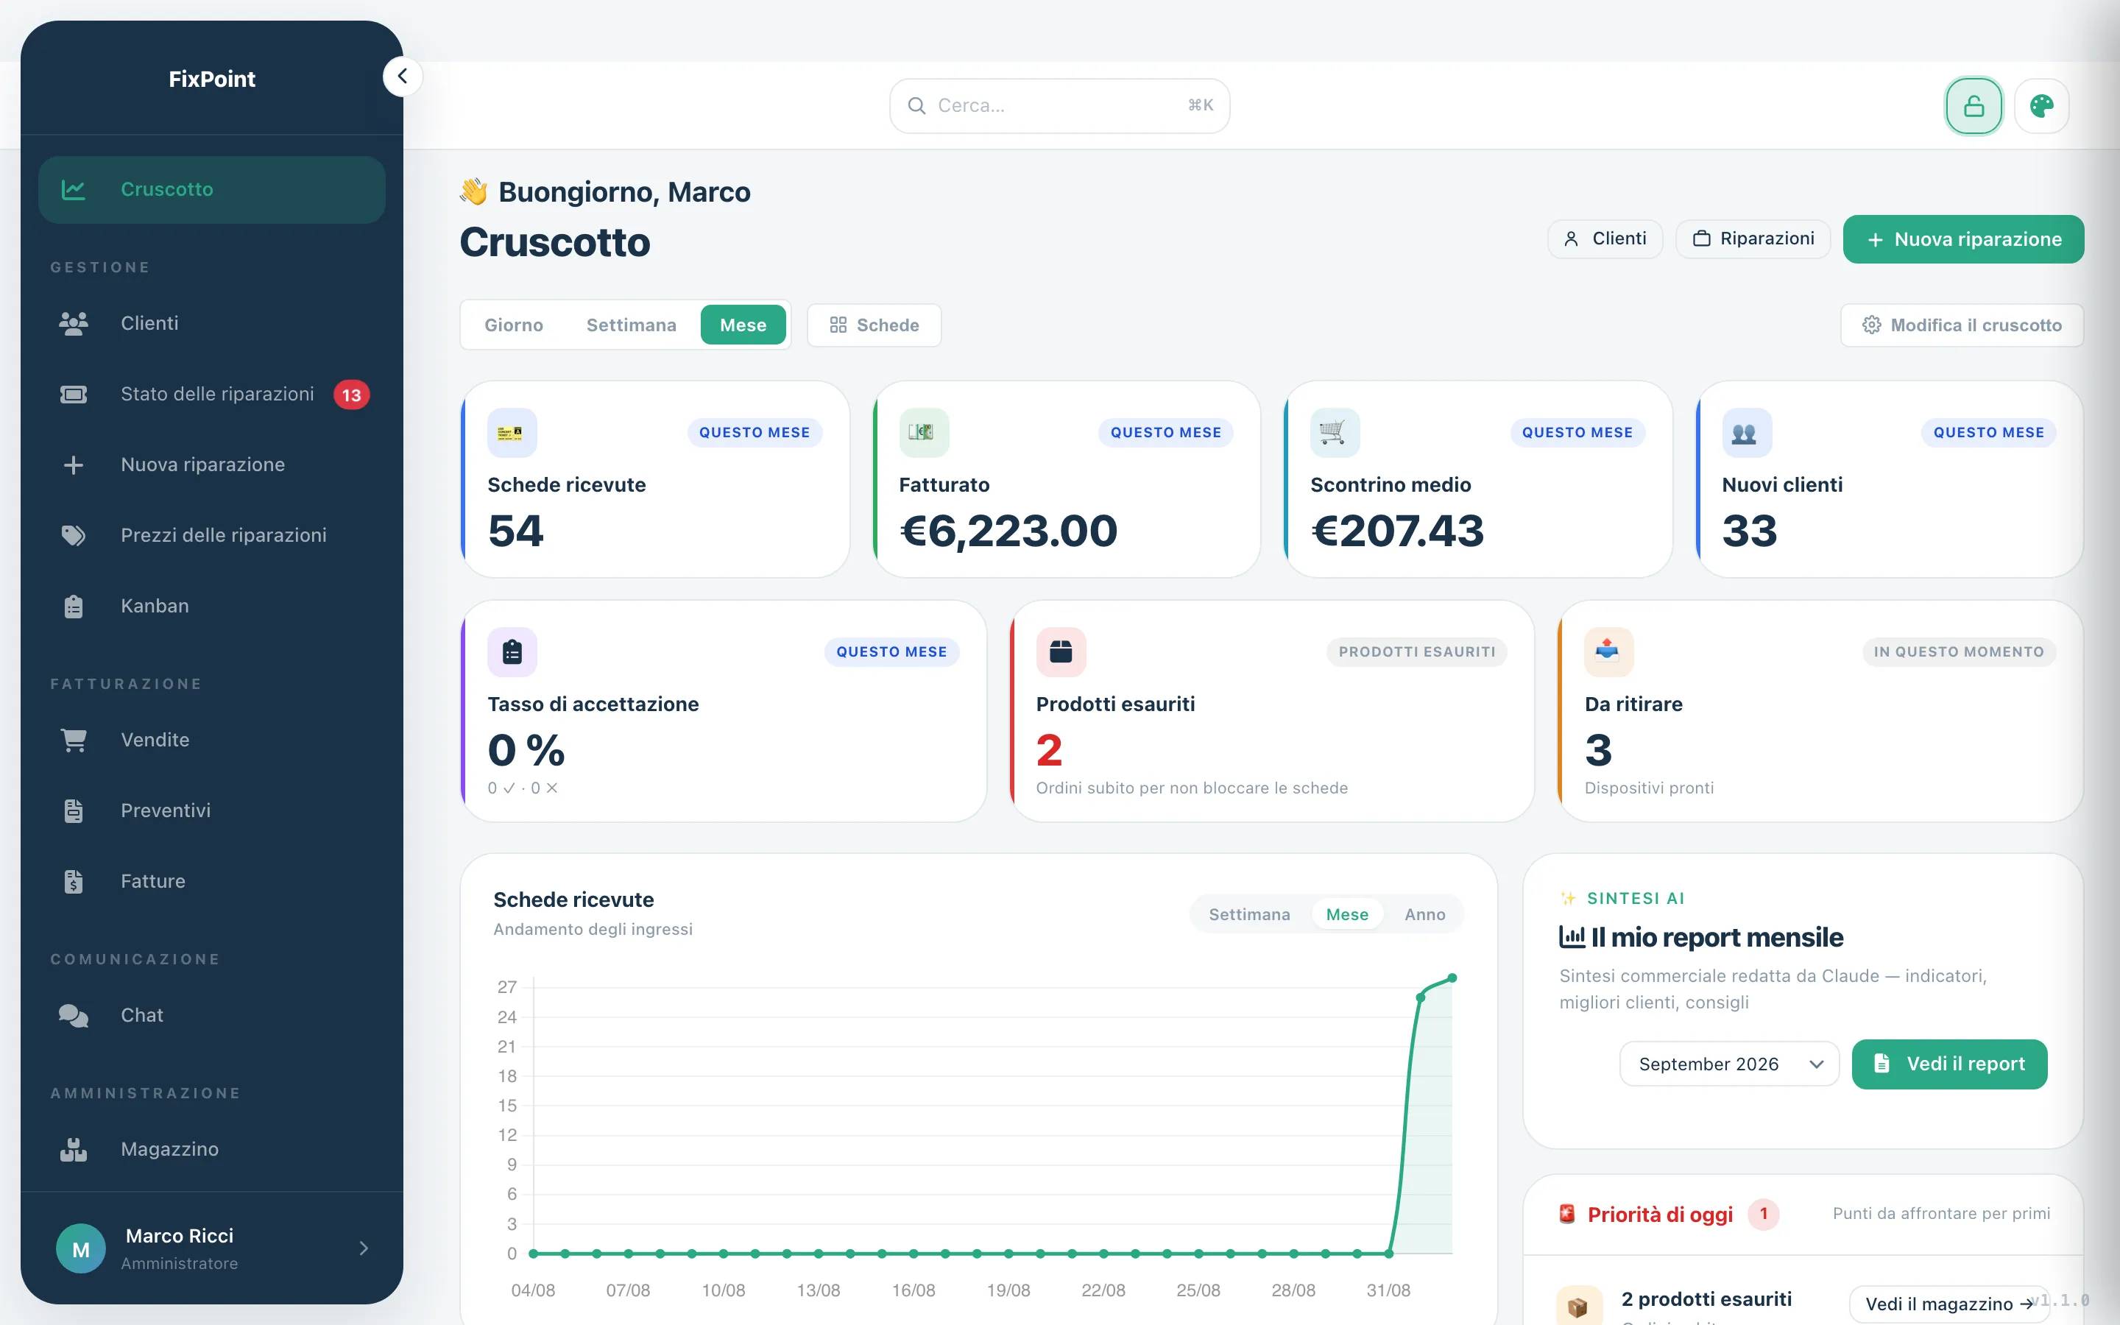The height and width of the screenshot is (1325, 2120).
Task: Set chart range to Anno
Action: tap(1424, 914)
